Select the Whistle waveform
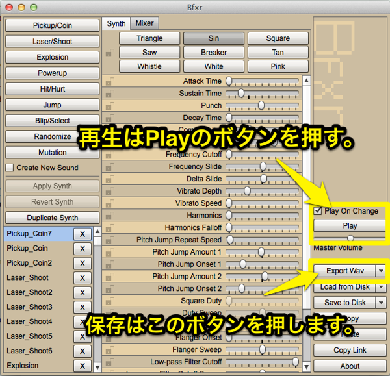390x376 pixels. click(149, 67)
